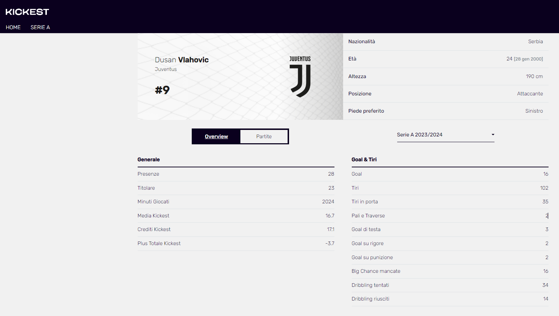Screen dimensions: 559x316
Task: Click the Dribbling tentati row label
Action: click(x=370, y=285)
